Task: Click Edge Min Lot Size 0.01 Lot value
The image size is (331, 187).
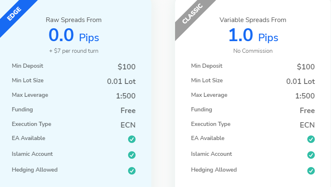Action: tap(121, 81)
